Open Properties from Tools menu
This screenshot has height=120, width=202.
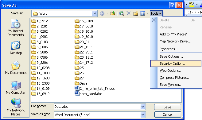point(176,49)
